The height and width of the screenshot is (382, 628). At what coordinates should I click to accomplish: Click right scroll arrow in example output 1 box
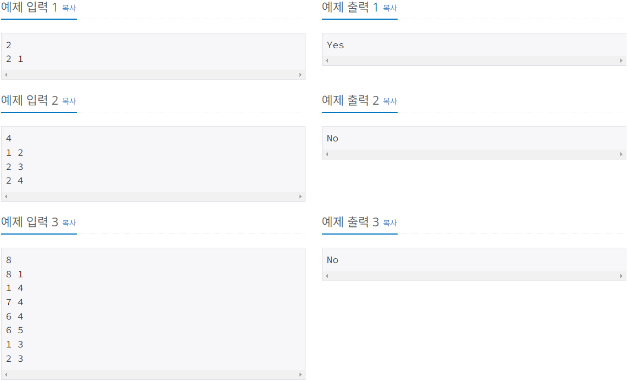621,61
